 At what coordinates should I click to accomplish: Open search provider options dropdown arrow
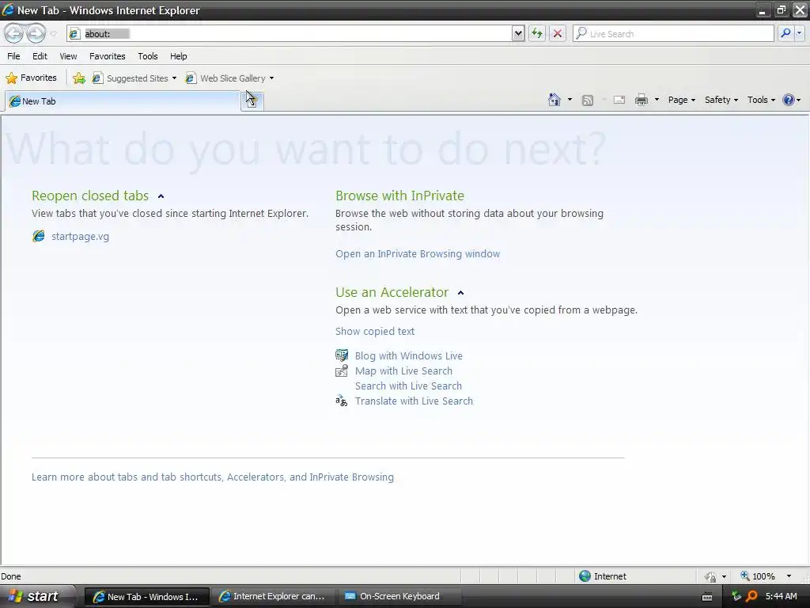pyautogui.click(x=799, y=33)
